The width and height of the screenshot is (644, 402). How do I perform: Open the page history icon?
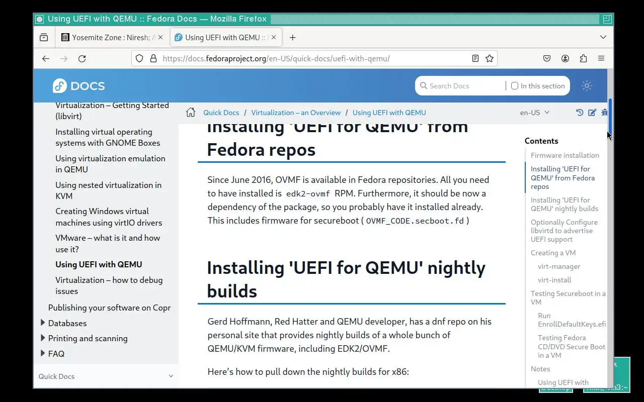point(580,113)
